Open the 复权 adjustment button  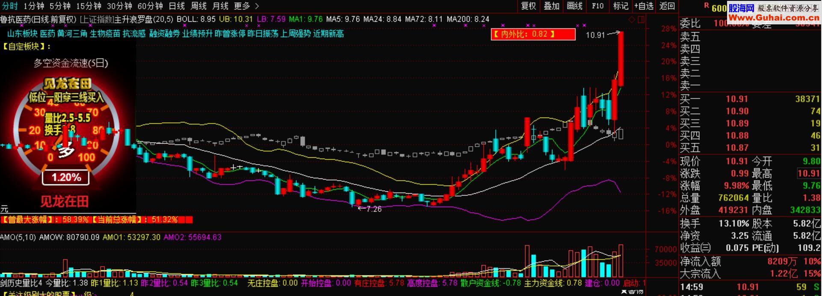[x=528, y=6]
